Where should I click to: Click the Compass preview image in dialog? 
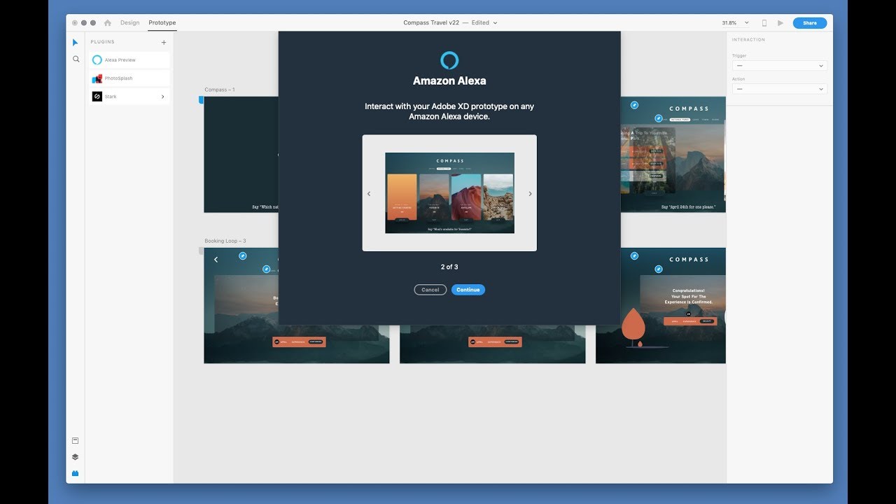(x=449, y=193)
